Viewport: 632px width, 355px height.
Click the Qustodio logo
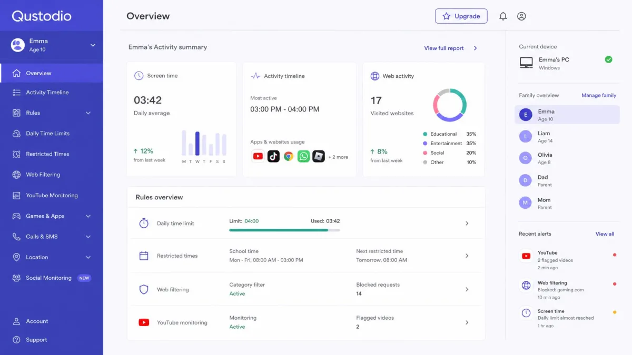[42, 16]
